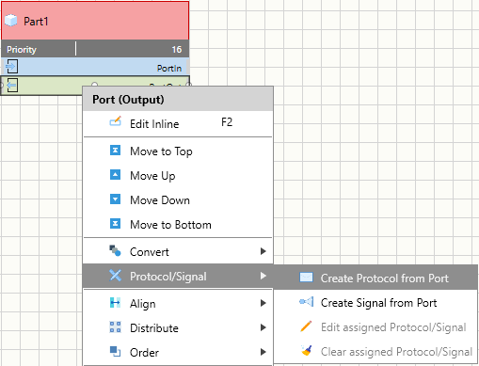Screen dimensions: 479x366
Task: Click the Part1 cube icon
Action: [11, 21]
